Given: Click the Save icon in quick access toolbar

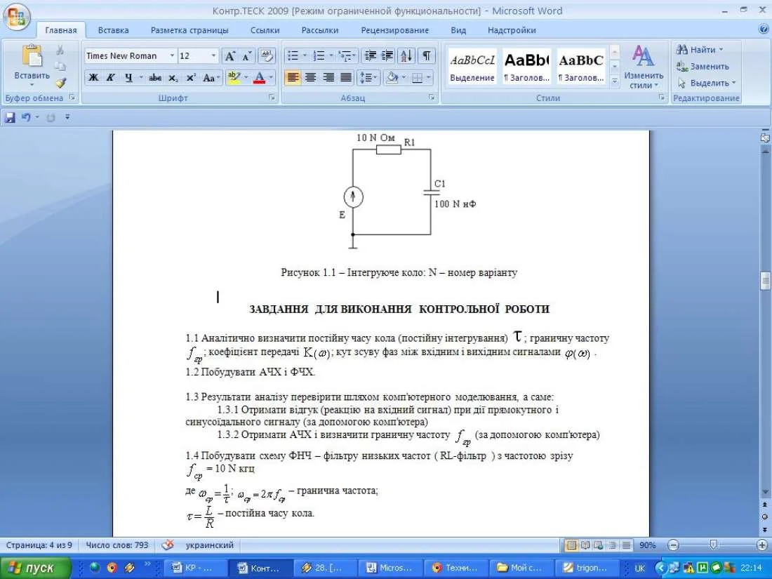Looking at the screenshot, I should pos(10,117).
